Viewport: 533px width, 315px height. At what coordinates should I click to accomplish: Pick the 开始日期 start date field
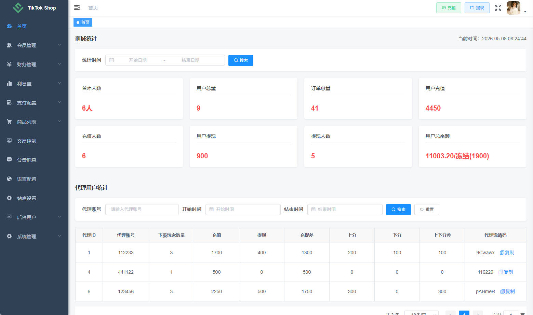click(138, 60)
